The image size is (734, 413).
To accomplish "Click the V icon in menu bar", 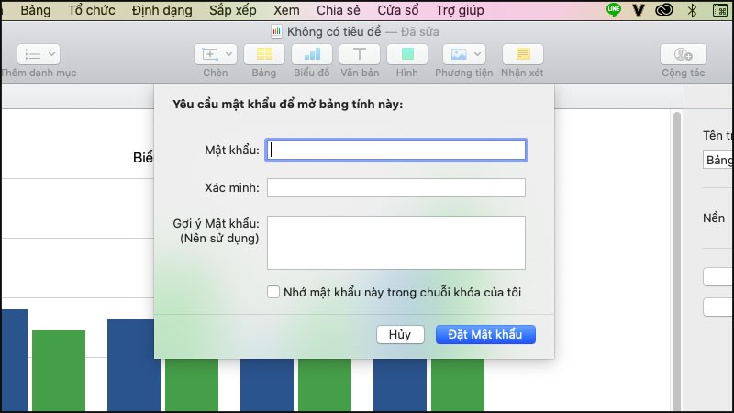I will pyautogui.click(x=639, y=10).
